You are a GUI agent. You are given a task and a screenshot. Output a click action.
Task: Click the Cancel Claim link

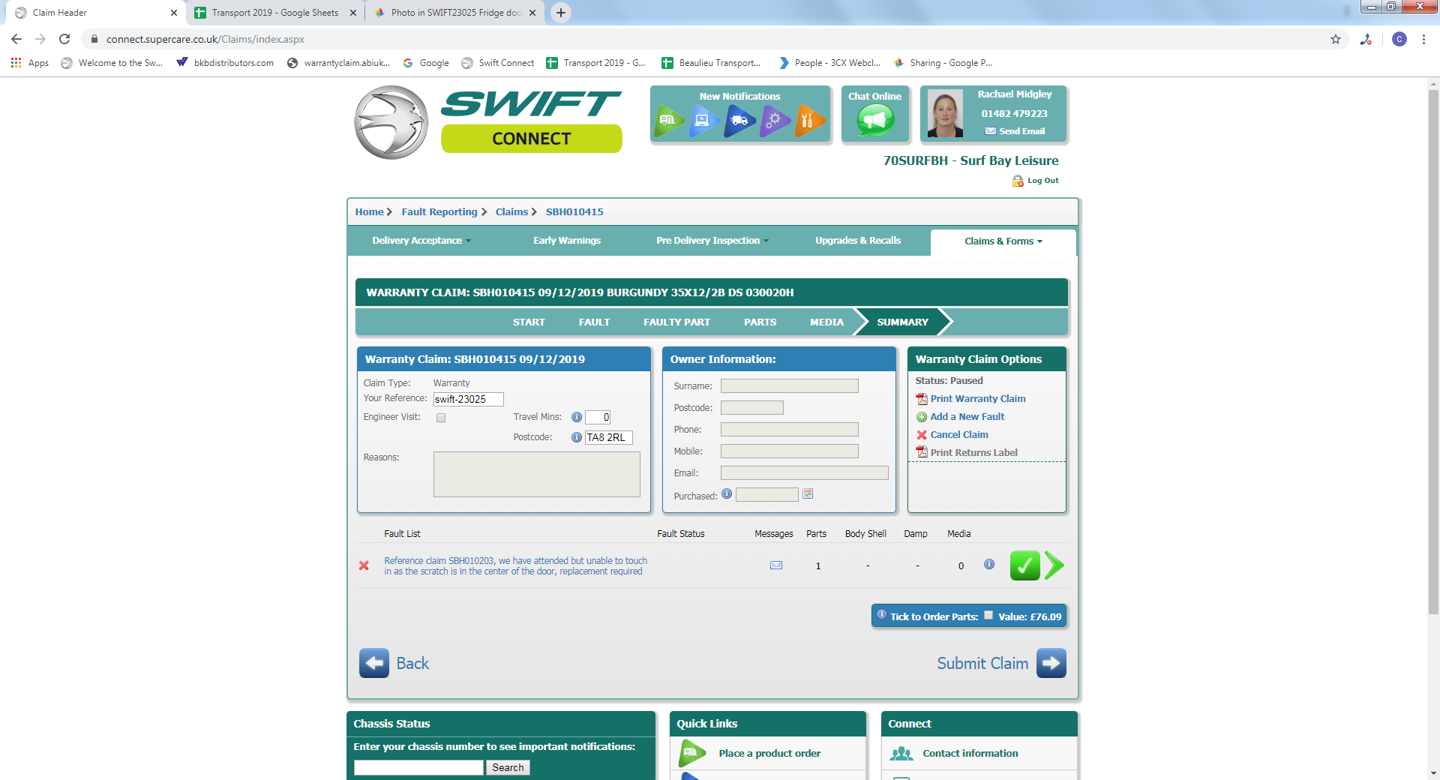(x=959, y=435)
